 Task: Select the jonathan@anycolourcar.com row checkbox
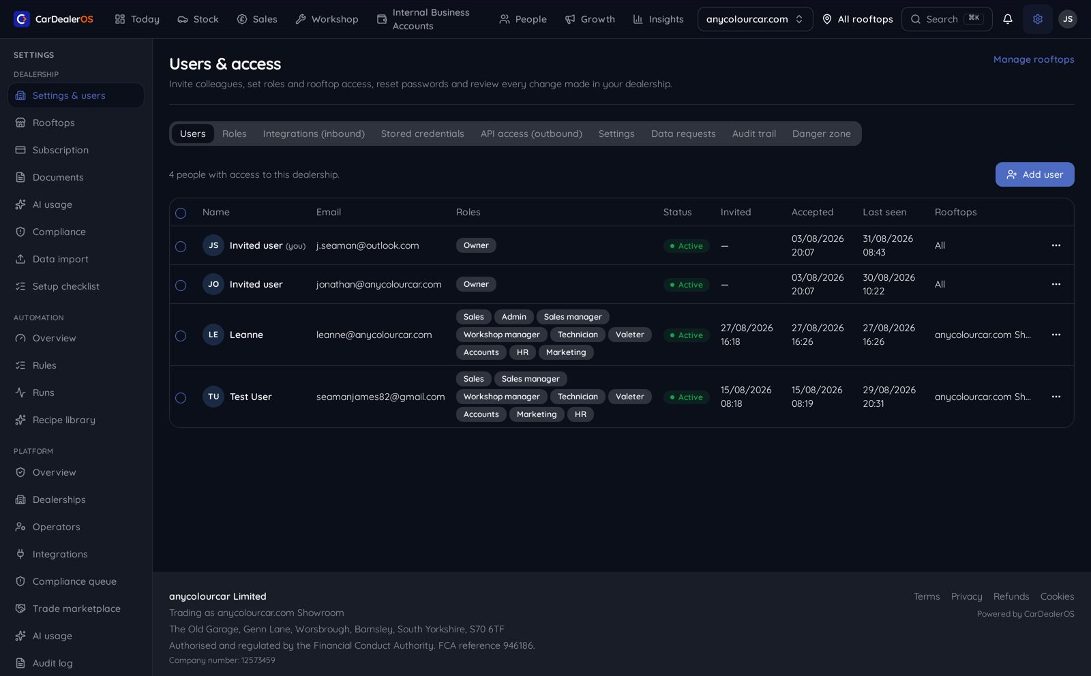(181, 286)
